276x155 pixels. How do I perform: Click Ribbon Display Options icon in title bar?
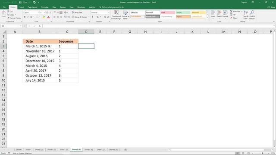253,2
